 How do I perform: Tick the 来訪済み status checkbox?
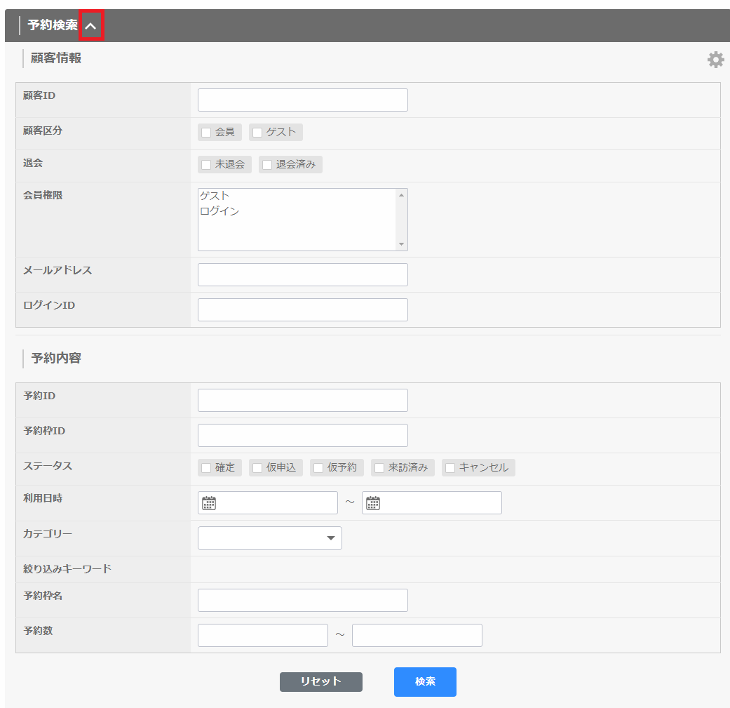click(x=379, y=468)
